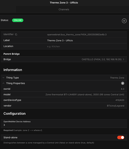The image size is (129, 149).
Task: Toggle the Stand-alone switch
Action: click(121, 137)
